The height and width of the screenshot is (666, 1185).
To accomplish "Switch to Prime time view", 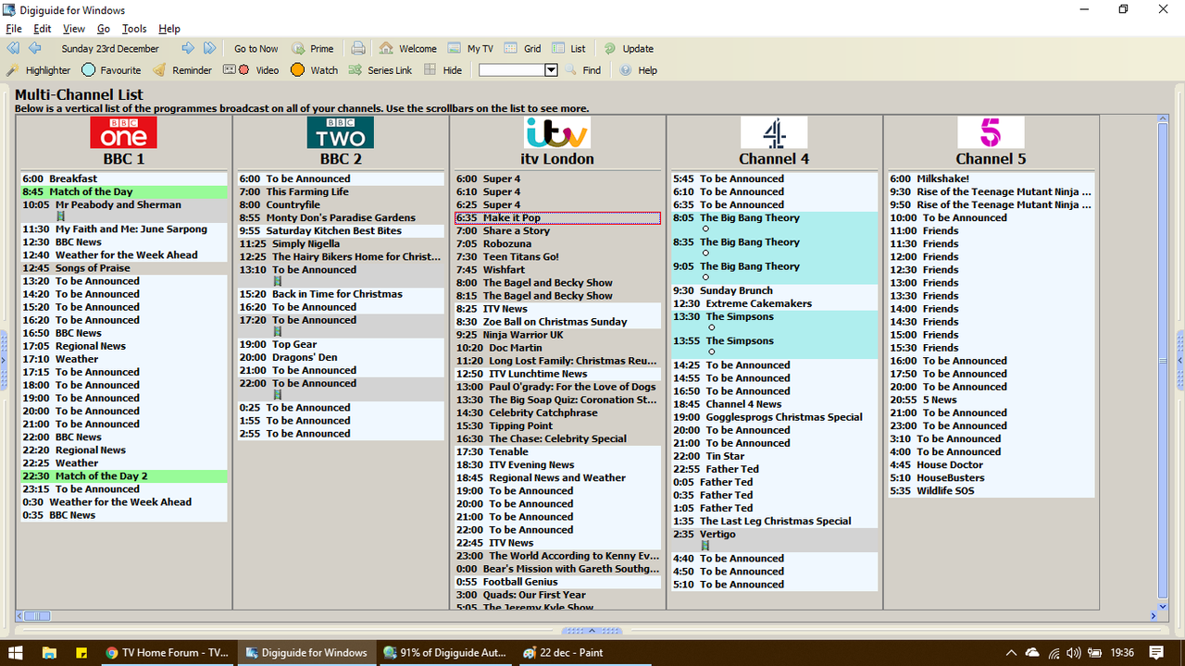I will click(313, 49).
